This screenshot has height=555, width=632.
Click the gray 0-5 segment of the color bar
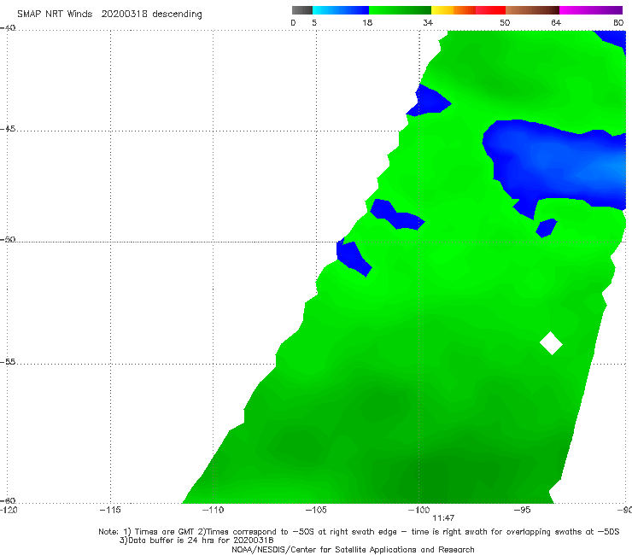coord(302,10)
